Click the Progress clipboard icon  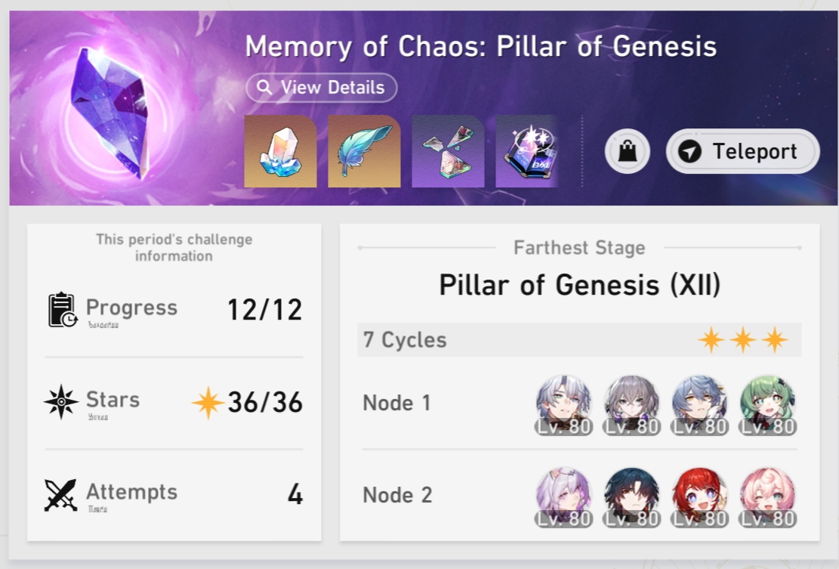63,309
